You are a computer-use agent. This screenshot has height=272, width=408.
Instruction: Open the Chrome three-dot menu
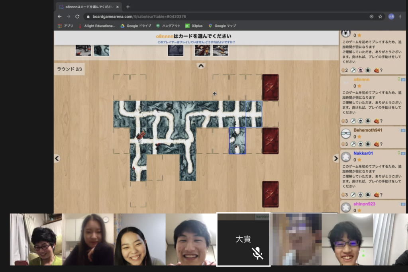tap(400, 16)
